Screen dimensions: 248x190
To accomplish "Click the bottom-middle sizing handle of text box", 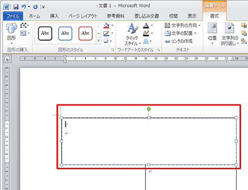I will click(x=149, y=165).
